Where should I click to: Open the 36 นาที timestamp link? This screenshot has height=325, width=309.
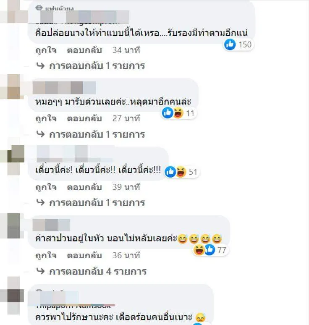[126, 255]
